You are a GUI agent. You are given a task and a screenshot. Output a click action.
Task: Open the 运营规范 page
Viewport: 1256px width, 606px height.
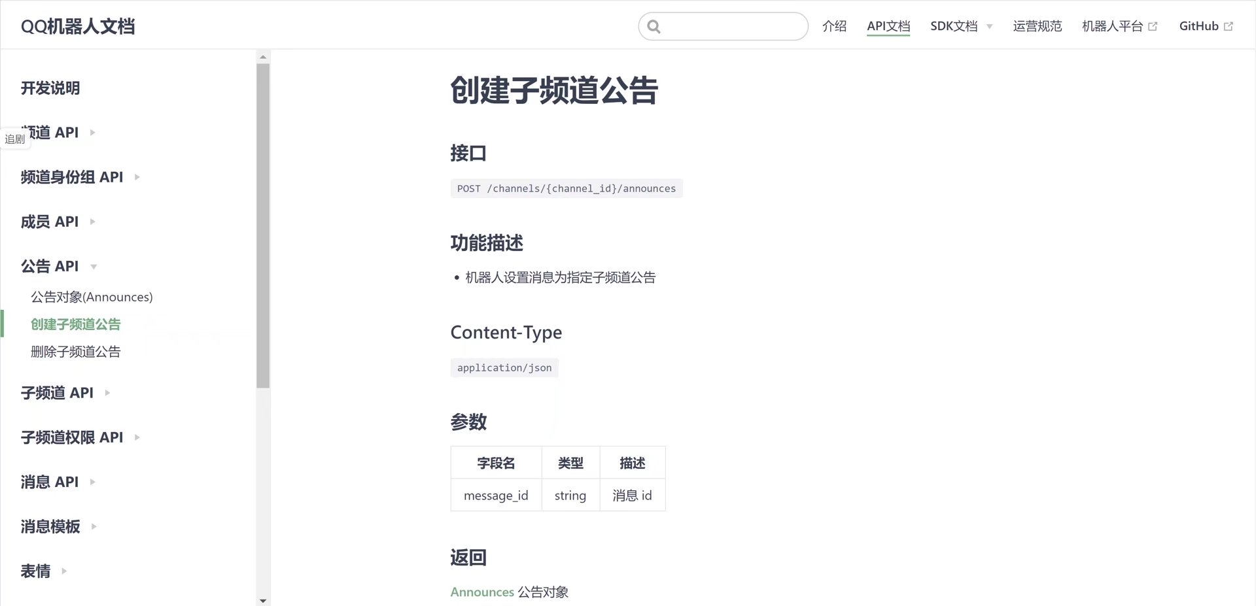(x=1037, y=26)
